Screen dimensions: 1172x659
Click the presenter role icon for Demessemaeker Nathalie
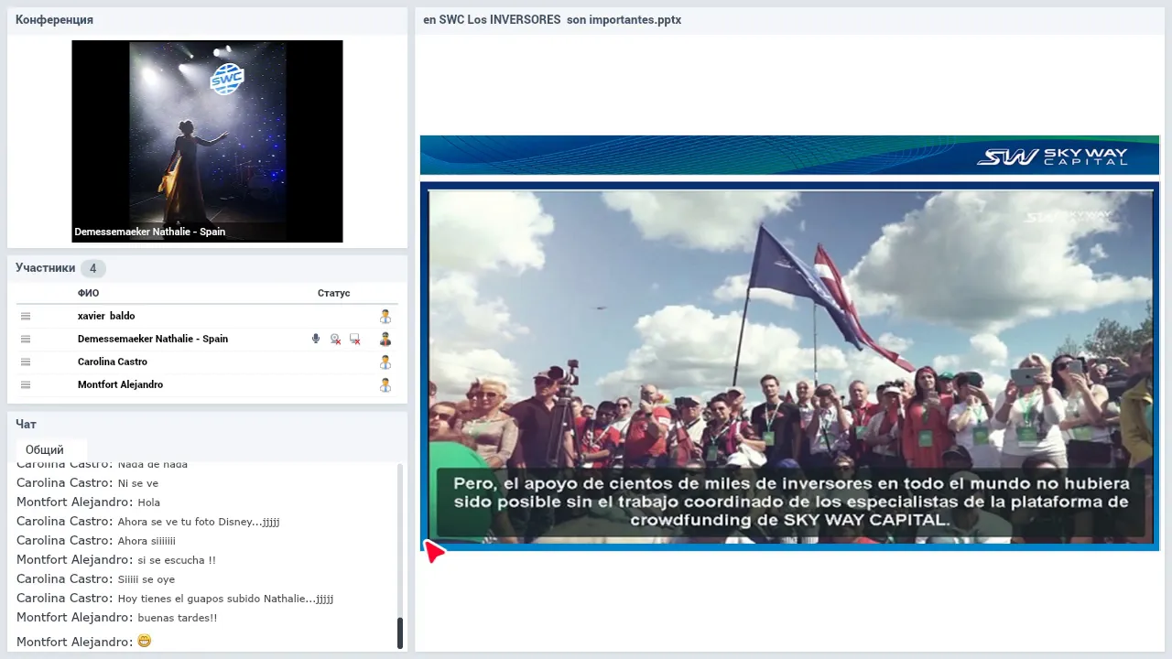click(385, 339)
